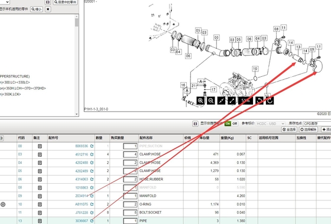Screen dimensions: 331x224
Task: Click the 全选择 select all button
Action: 289,129
